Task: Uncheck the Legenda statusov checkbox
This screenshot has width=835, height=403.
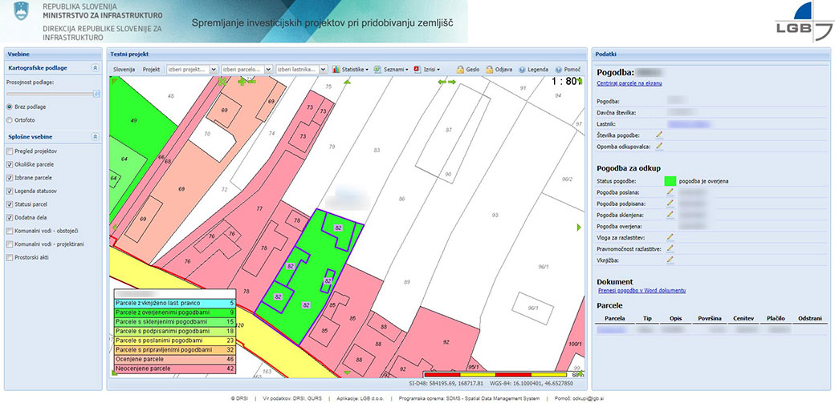Action: [x=10, y=191]
